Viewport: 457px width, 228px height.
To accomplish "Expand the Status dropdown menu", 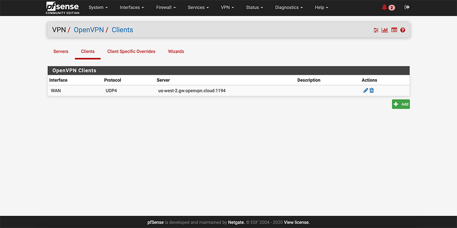I will pyautogui.click(x=254, y=7).
